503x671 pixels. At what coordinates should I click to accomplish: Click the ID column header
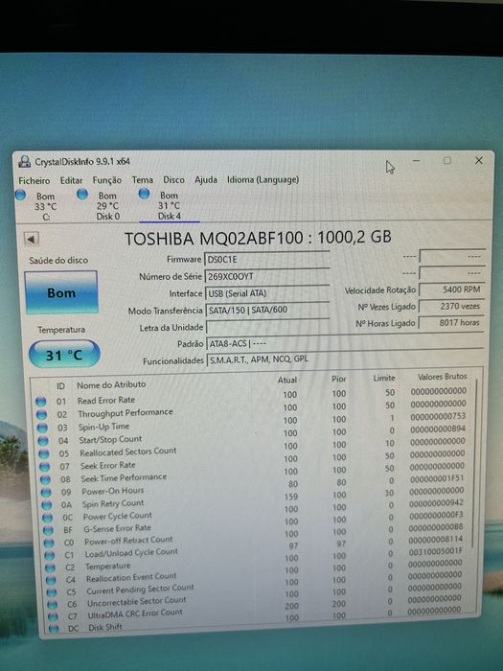(60, 386)
